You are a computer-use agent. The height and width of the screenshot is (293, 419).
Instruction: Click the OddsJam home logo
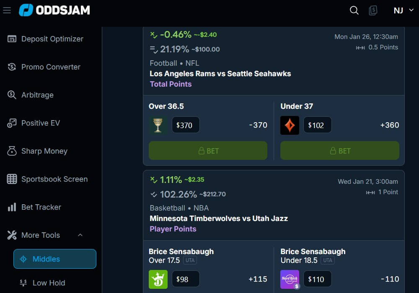[54, 10]
